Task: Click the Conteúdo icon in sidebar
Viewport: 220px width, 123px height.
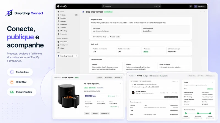Action: click(59, 24)
